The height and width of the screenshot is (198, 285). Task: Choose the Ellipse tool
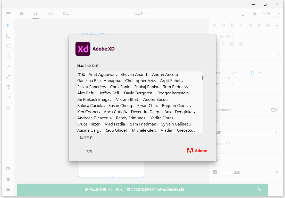coord(8,46)
